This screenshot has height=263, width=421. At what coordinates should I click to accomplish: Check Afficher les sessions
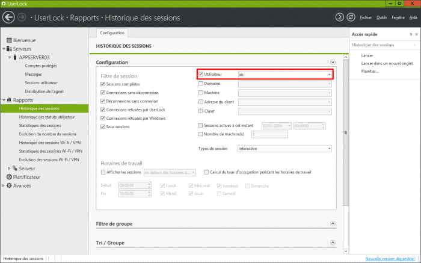point(103,172)
